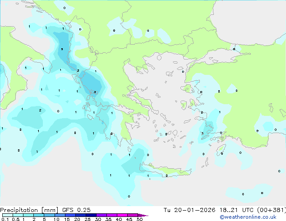Click the "50" legend scale label

tap(139, 219)
